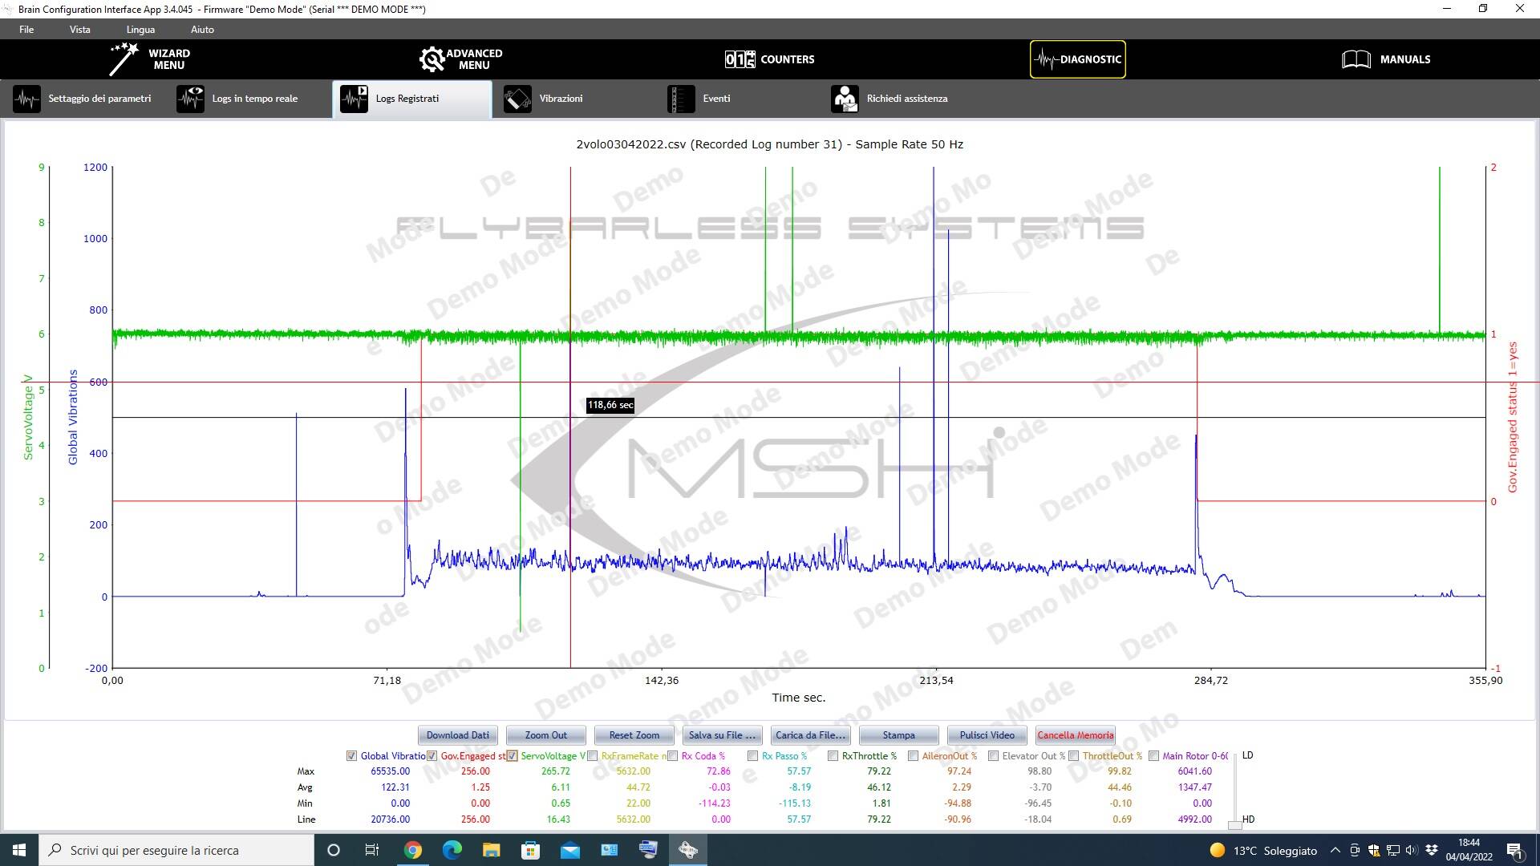Image resolution: width=1540 pixels, height=866 pixels.
Task: Uncheck the Global Vibrations checkbox
Action: click(x=351, y=756)
